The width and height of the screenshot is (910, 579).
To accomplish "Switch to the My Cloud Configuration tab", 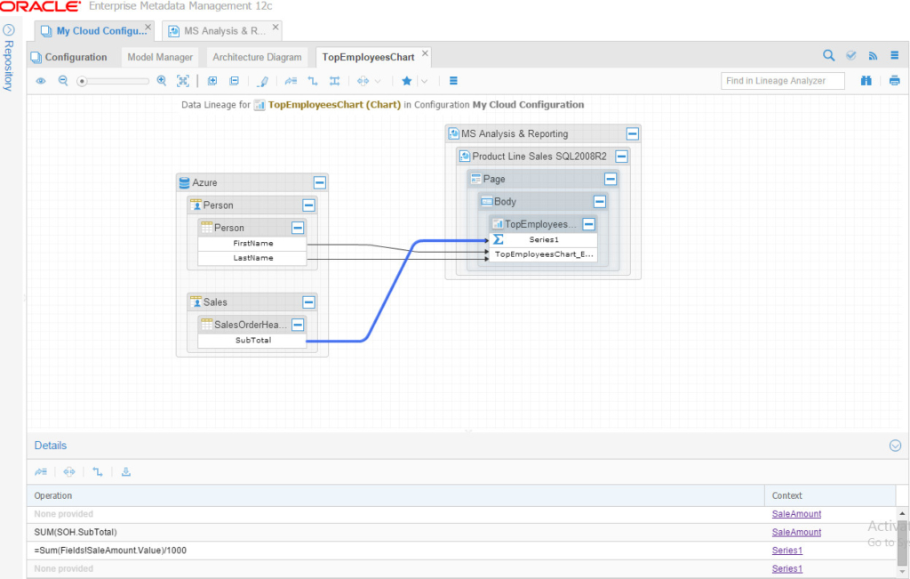I will coord(94,31).
